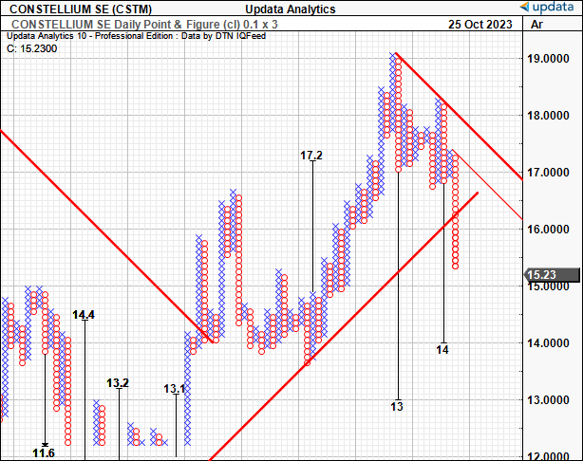This screenshot has width=583, height=461.
Task: Click the Updata Analytics header text
Action: tap(291, 9)
